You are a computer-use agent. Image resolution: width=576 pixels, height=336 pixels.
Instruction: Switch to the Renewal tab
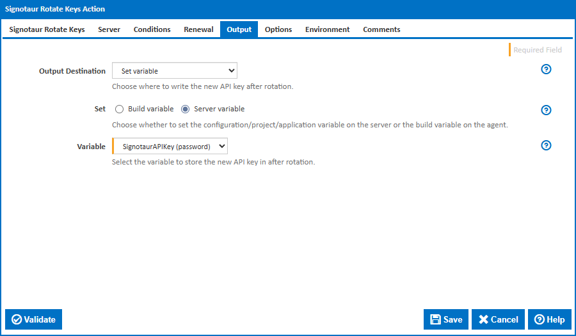(198, 29)
